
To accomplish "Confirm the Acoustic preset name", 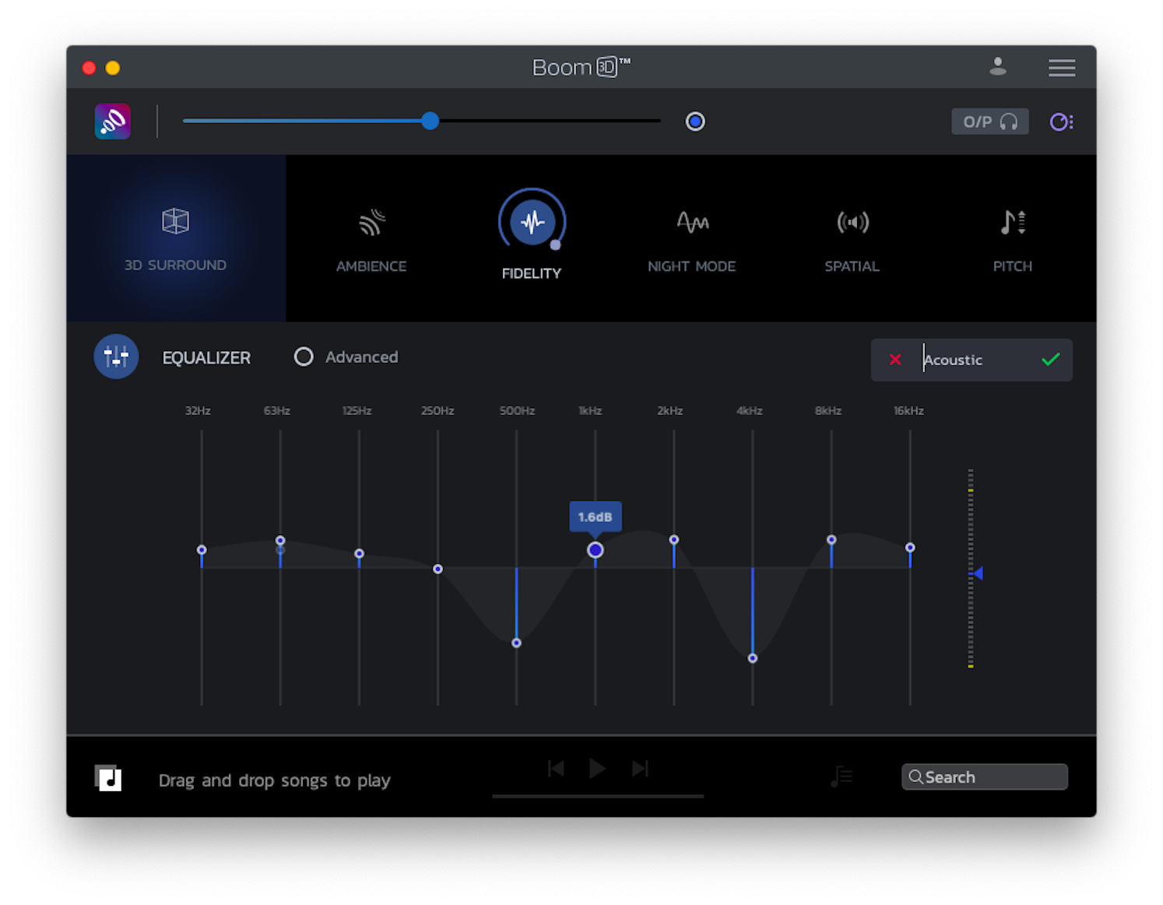I will point(1050,360).
